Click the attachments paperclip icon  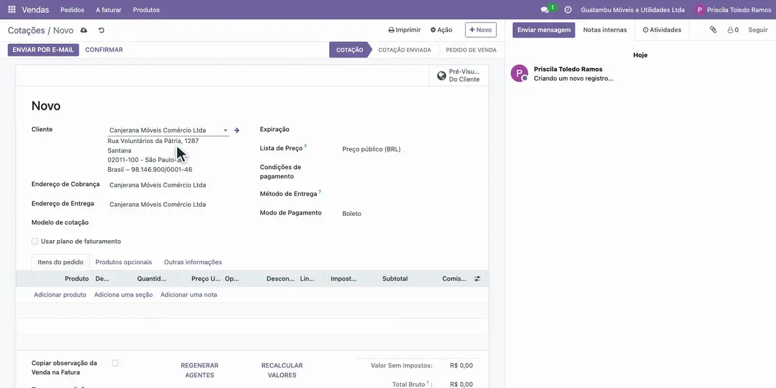(713, 30)
